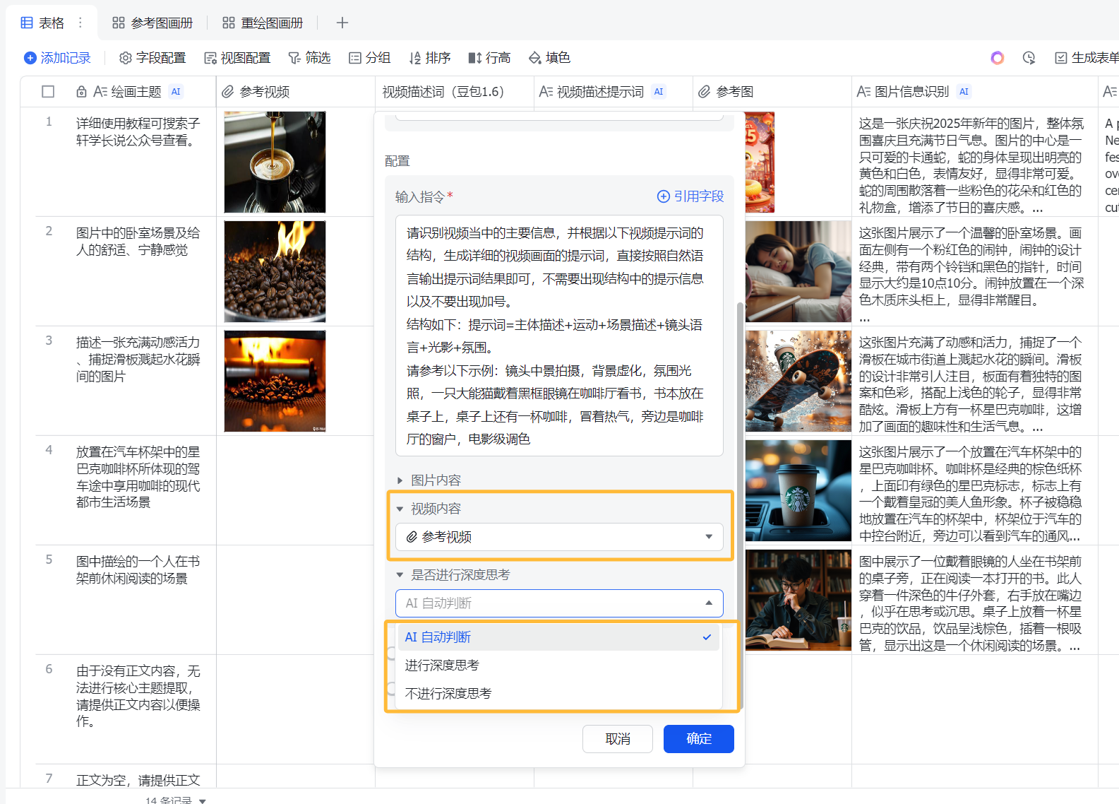The image size is (1119, 804).
Task: Open the 分组 grouping tool
Action: (x=370, y=58)
